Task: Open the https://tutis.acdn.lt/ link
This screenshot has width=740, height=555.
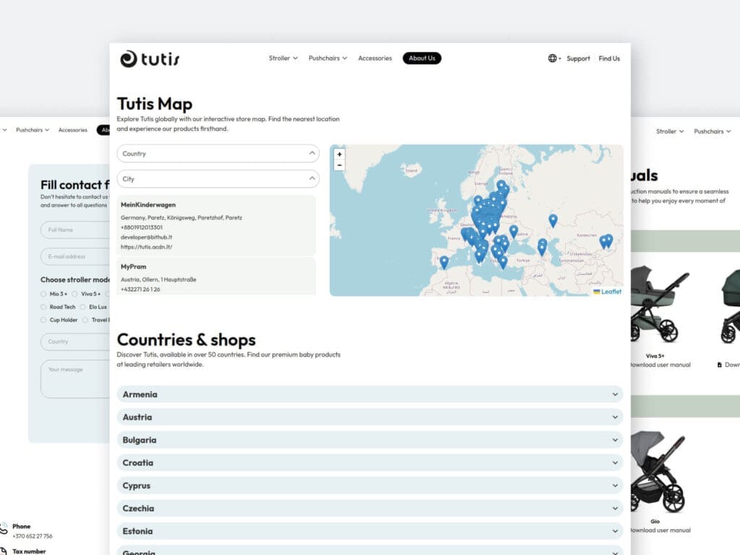Action: coord(146,247)
